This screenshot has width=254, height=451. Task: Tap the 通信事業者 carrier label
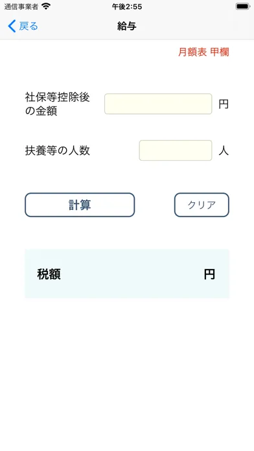click(x=21, y=6)
